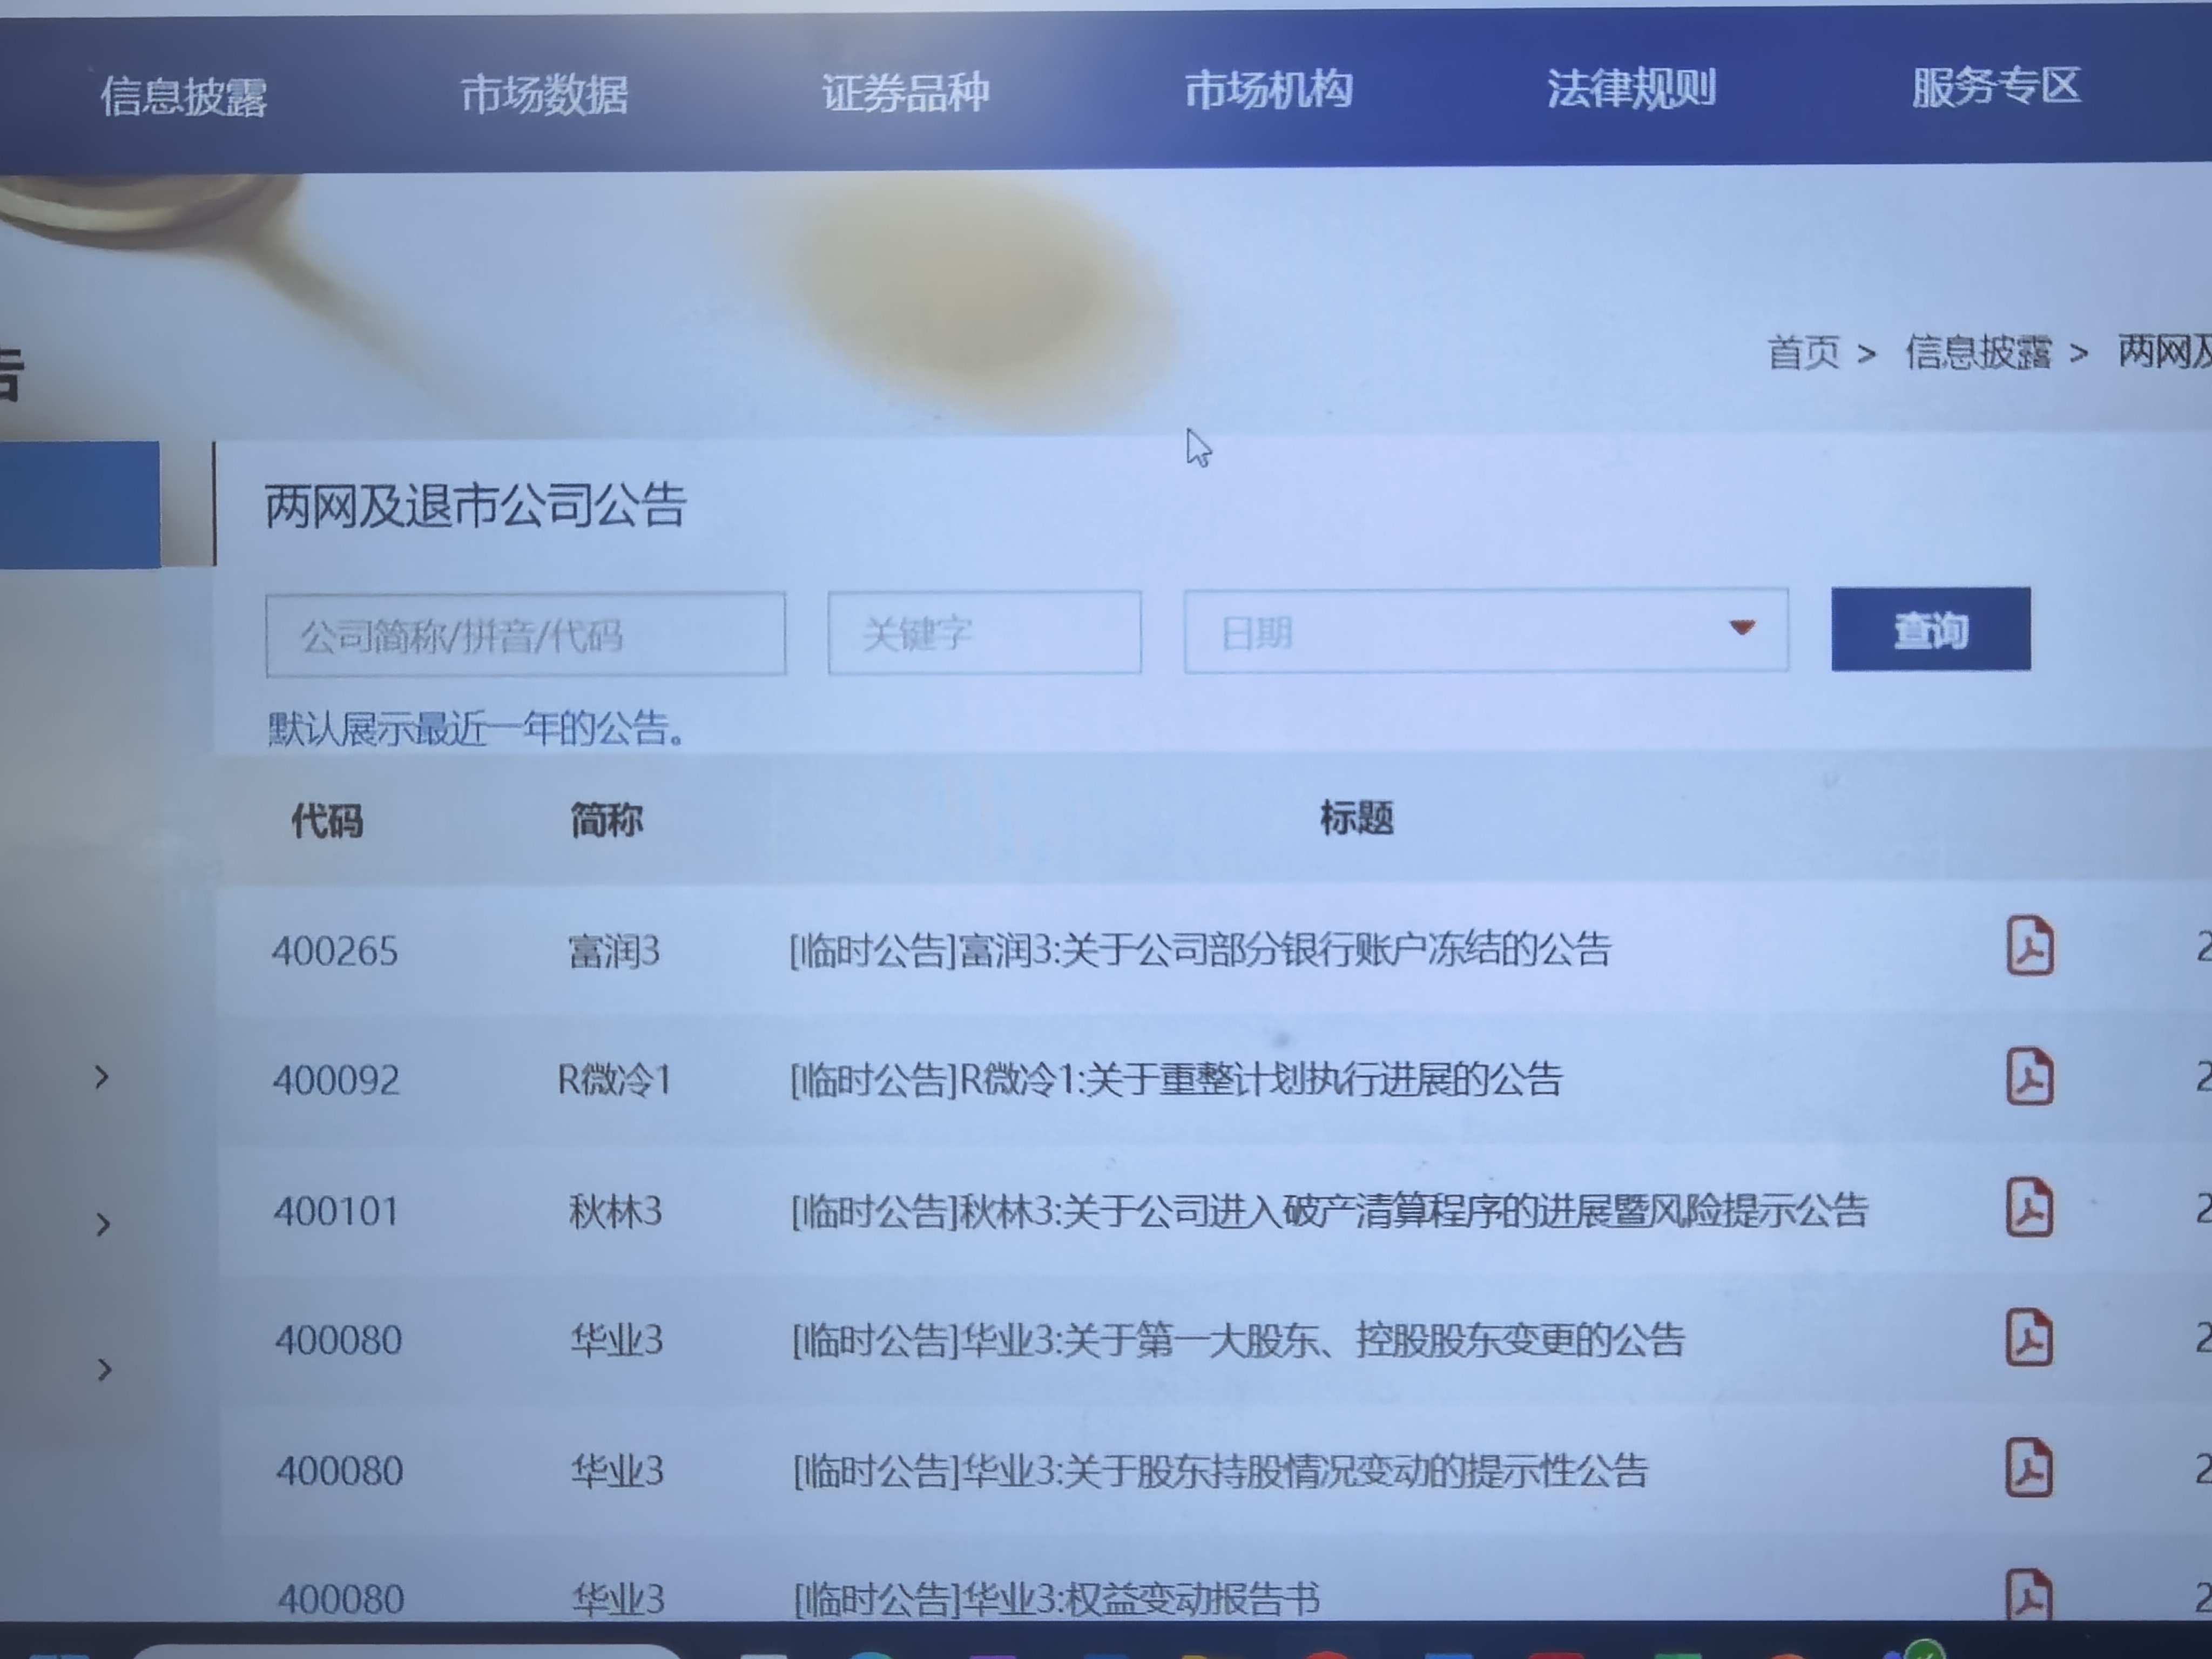Expand the 日期 date dropdown
This screenshot has width=2212, height=1659.
tap(1741, 628)
